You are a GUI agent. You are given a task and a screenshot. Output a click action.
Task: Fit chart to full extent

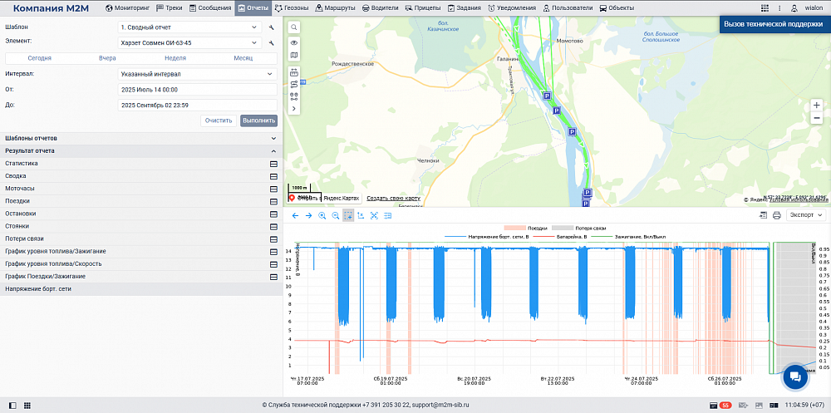click(x=374, y=215)
